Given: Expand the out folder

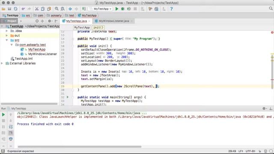Looking at the screenshot, I should (x=7, y=36).
